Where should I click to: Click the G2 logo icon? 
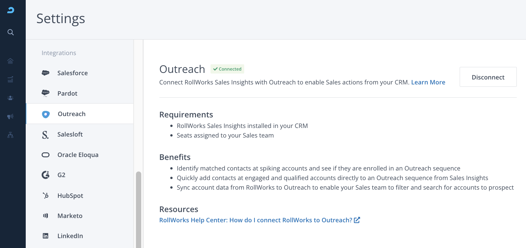click(46, 175)
